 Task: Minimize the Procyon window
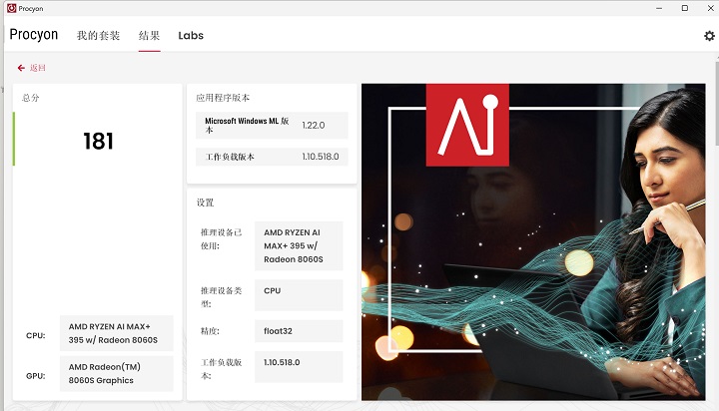click(659, 8)
